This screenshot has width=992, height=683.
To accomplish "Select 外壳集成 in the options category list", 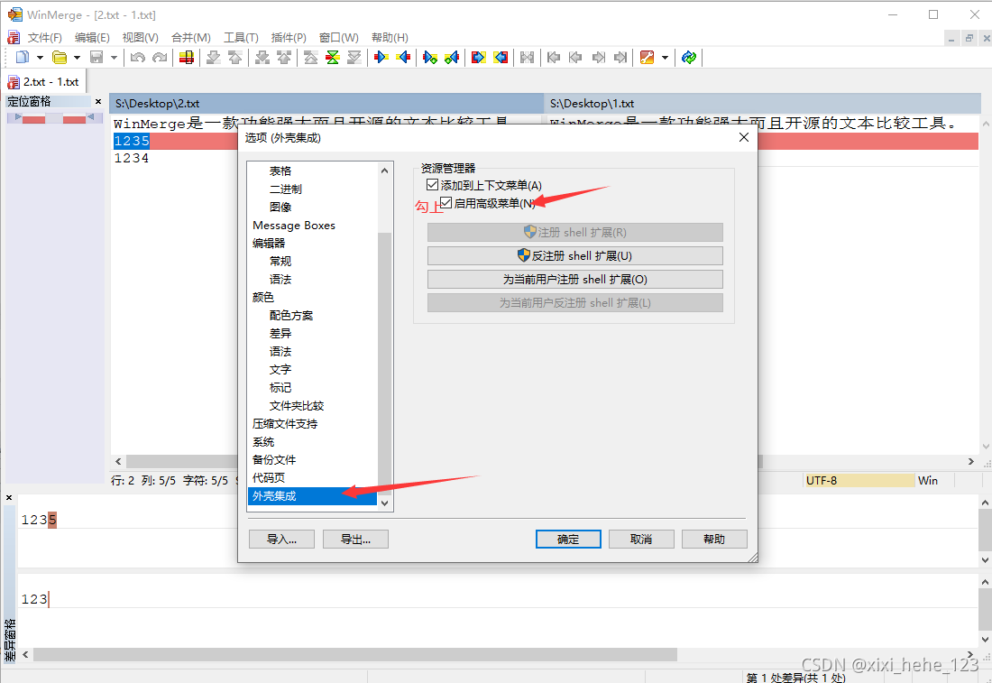I will [x=313, y=495].
